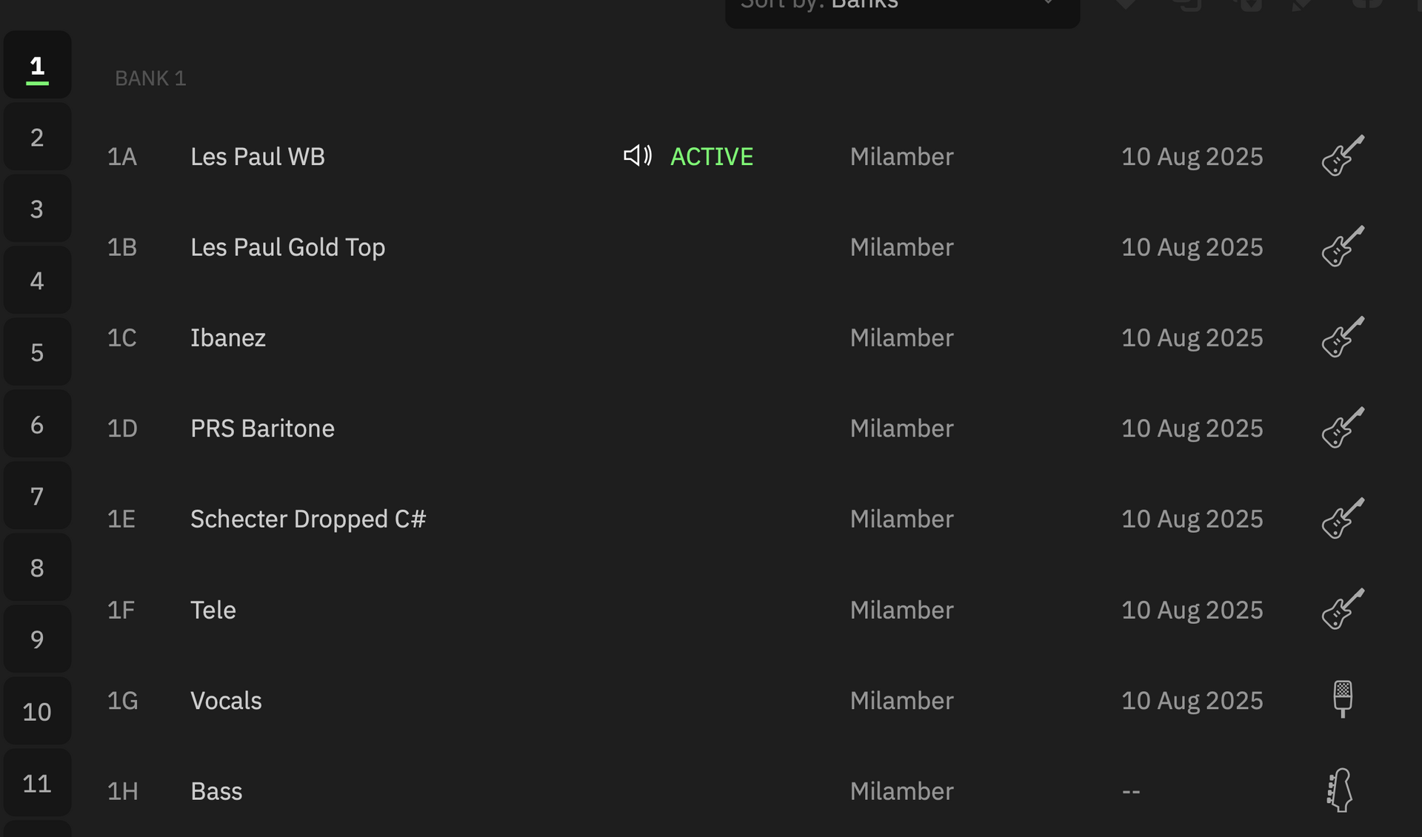The width and height of the screenshot is (1422, 837).
Task: Select the Schecter Dropped C# preset
Action: tap(308, 519)
